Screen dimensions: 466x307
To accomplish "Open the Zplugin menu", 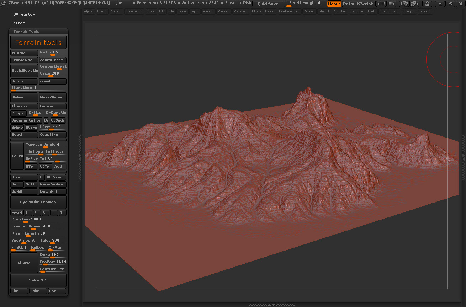I will (x=408, y=11).
